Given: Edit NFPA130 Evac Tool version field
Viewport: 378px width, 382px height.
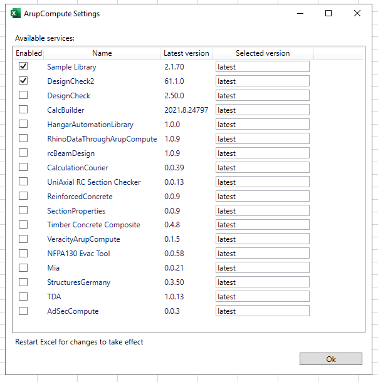Looking at the screenshot, I should pyautogui.click(x=263, y=253).
